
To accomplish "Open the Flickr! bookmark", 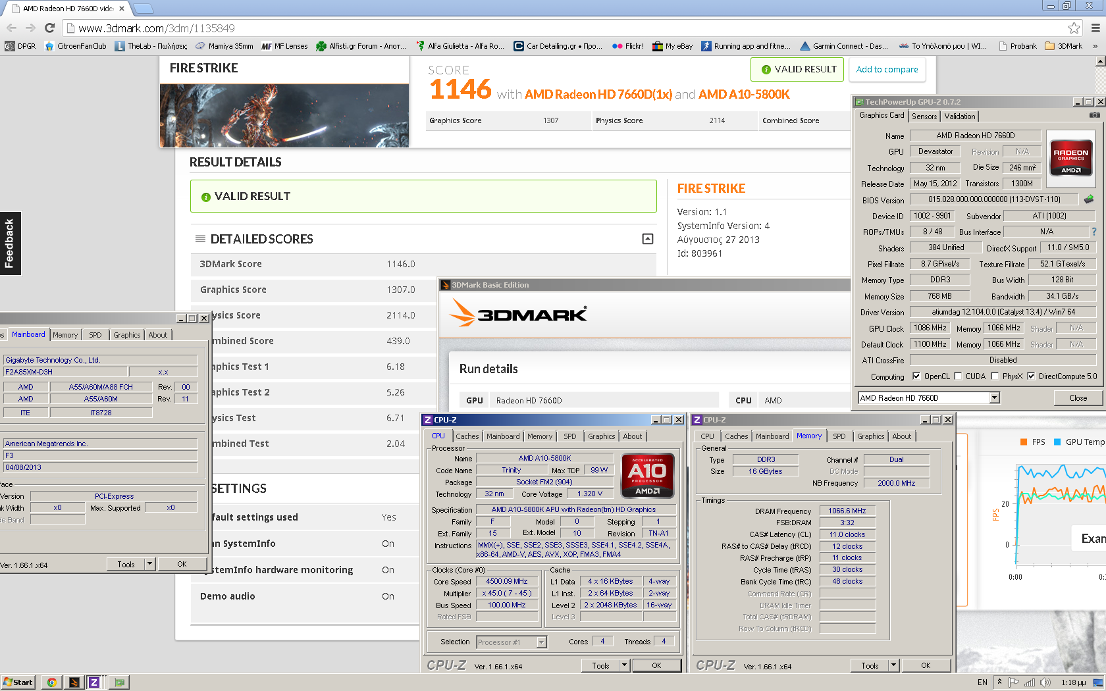I will pyautogui.click(x=627, y=46).
